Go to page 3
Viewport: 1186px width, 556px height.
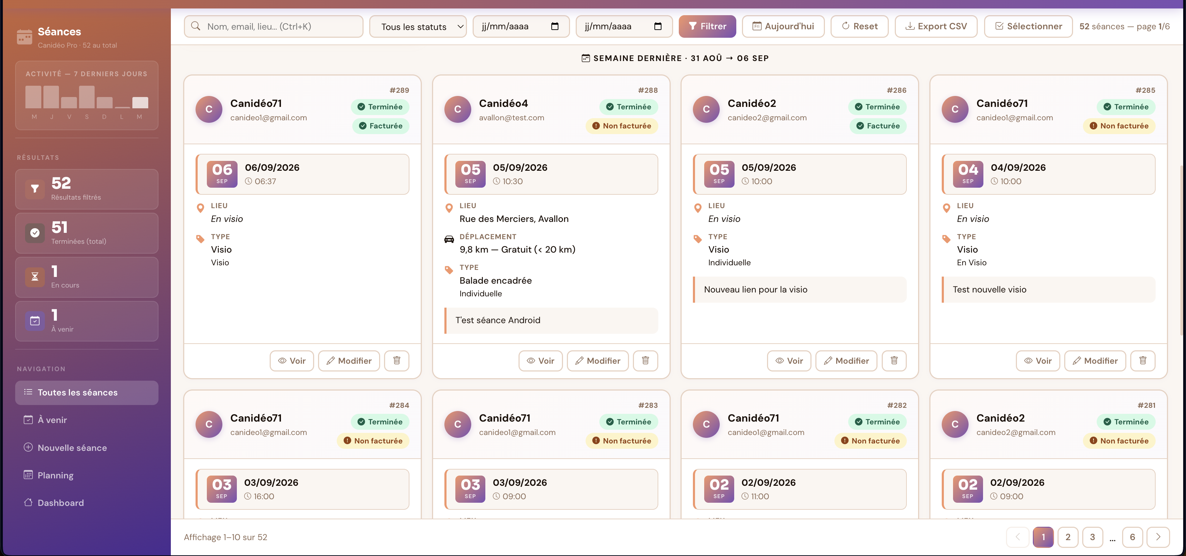(1092, 537)
